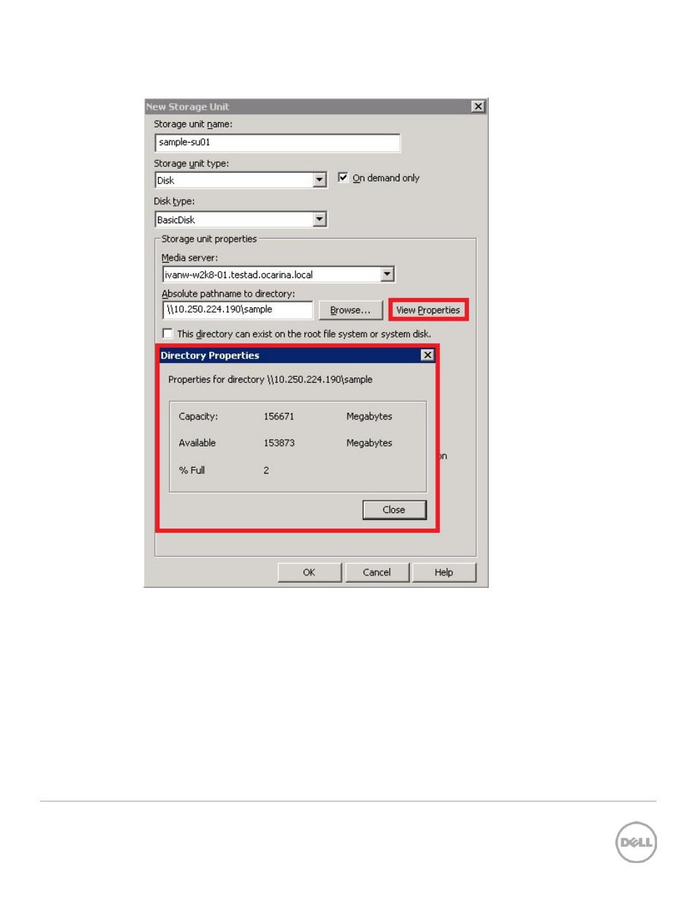Close the Directory Properties window via X
The height and width of the screenshot is (904, 698).
point(427,355)
